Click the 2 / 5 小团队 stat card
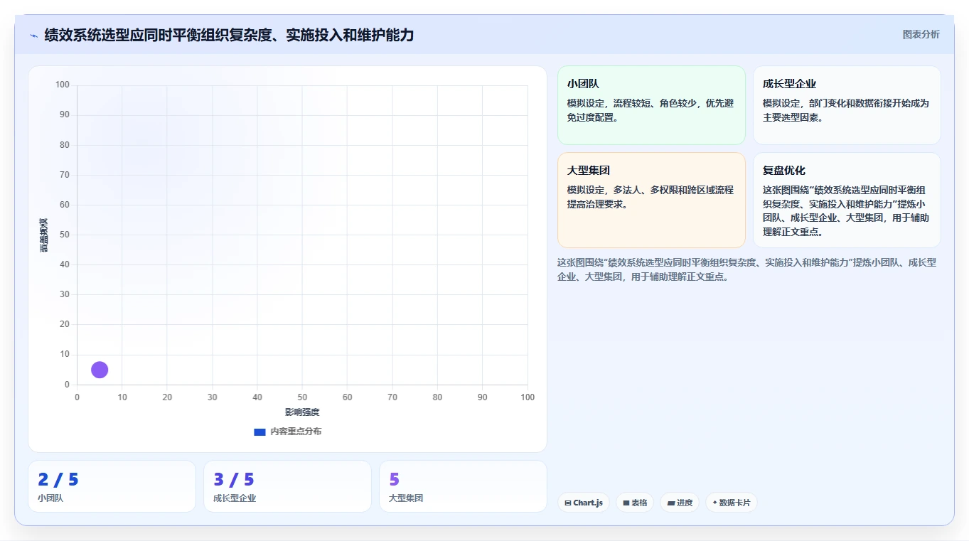 tap(112, 486)
